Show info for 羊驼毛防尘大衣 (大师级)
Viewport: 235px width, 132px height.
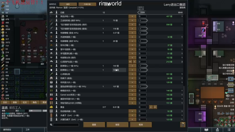(x=56, y=103)
